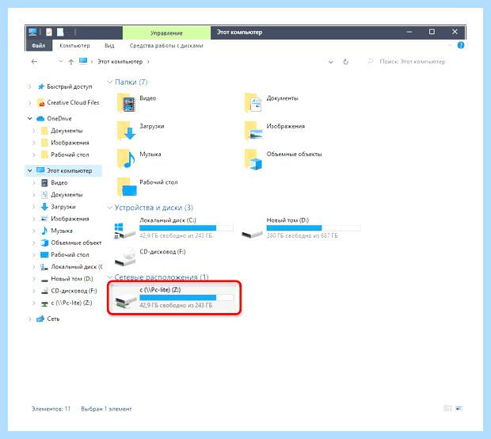Open the Объемные объекты folder icon

(x=253, y=159)
